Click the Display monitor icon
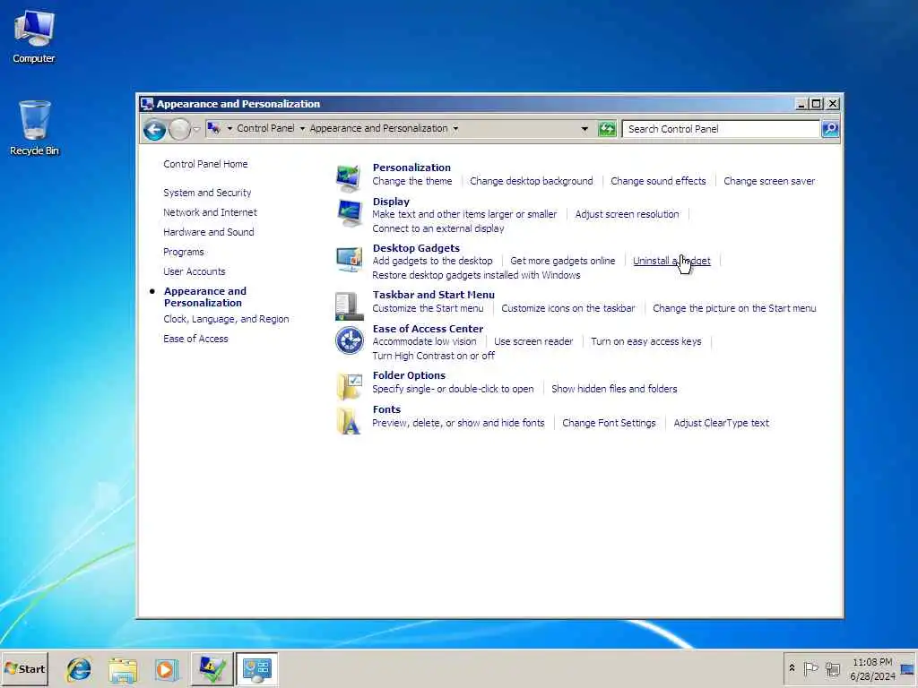Viewport: 918px width, 688px height. click(x=350, y=213)
